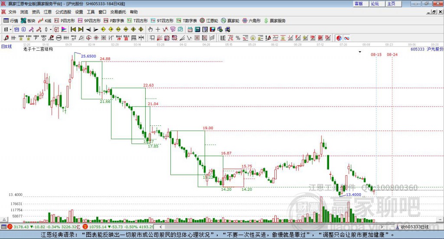Screen dimensions: 444x239
Task: Open the 浏览 menu
Action: (x=24, y=12)
